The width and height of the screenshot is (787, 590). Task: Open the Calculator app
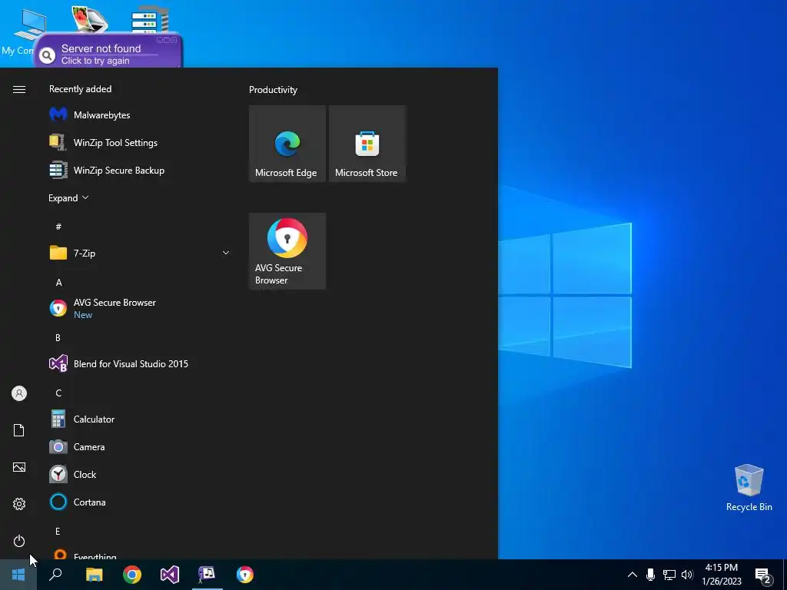pyautogui.click(x=138, y=419)
